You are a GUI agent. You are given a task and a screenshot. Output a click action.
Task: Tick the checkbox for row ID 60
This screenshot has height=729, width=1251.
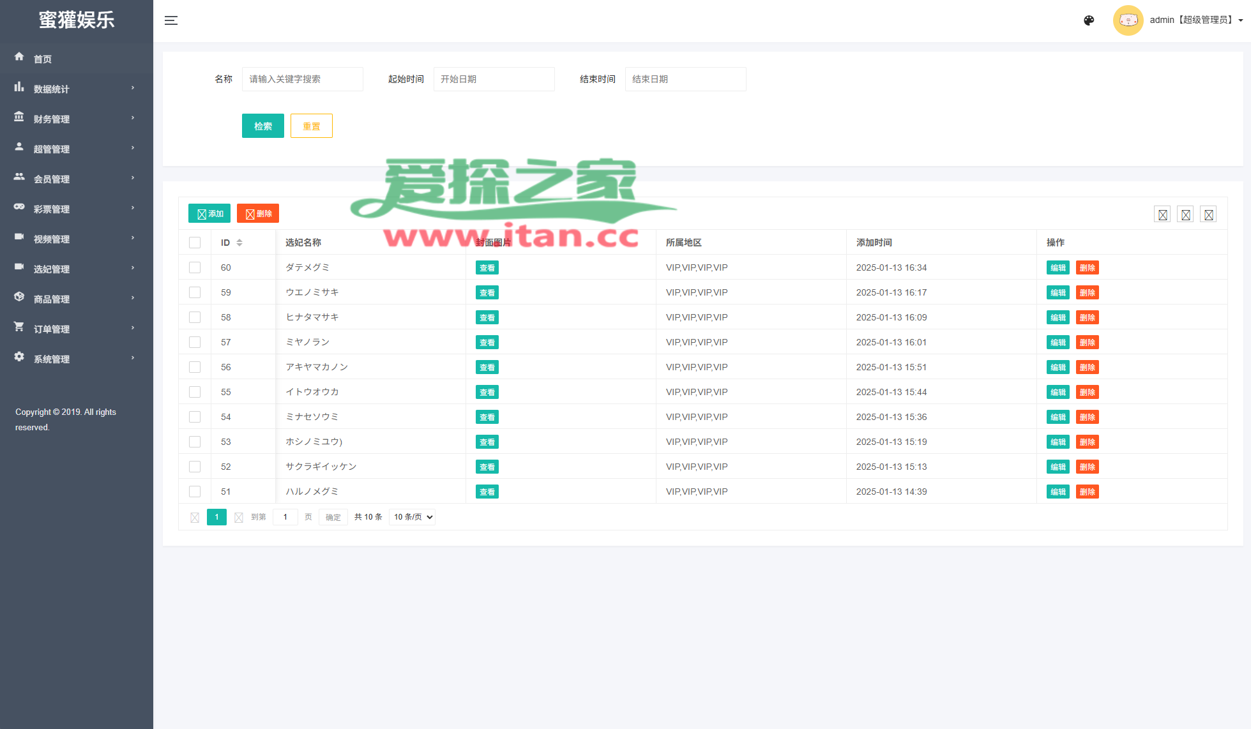pyautogui.click(x=195, y=267)
